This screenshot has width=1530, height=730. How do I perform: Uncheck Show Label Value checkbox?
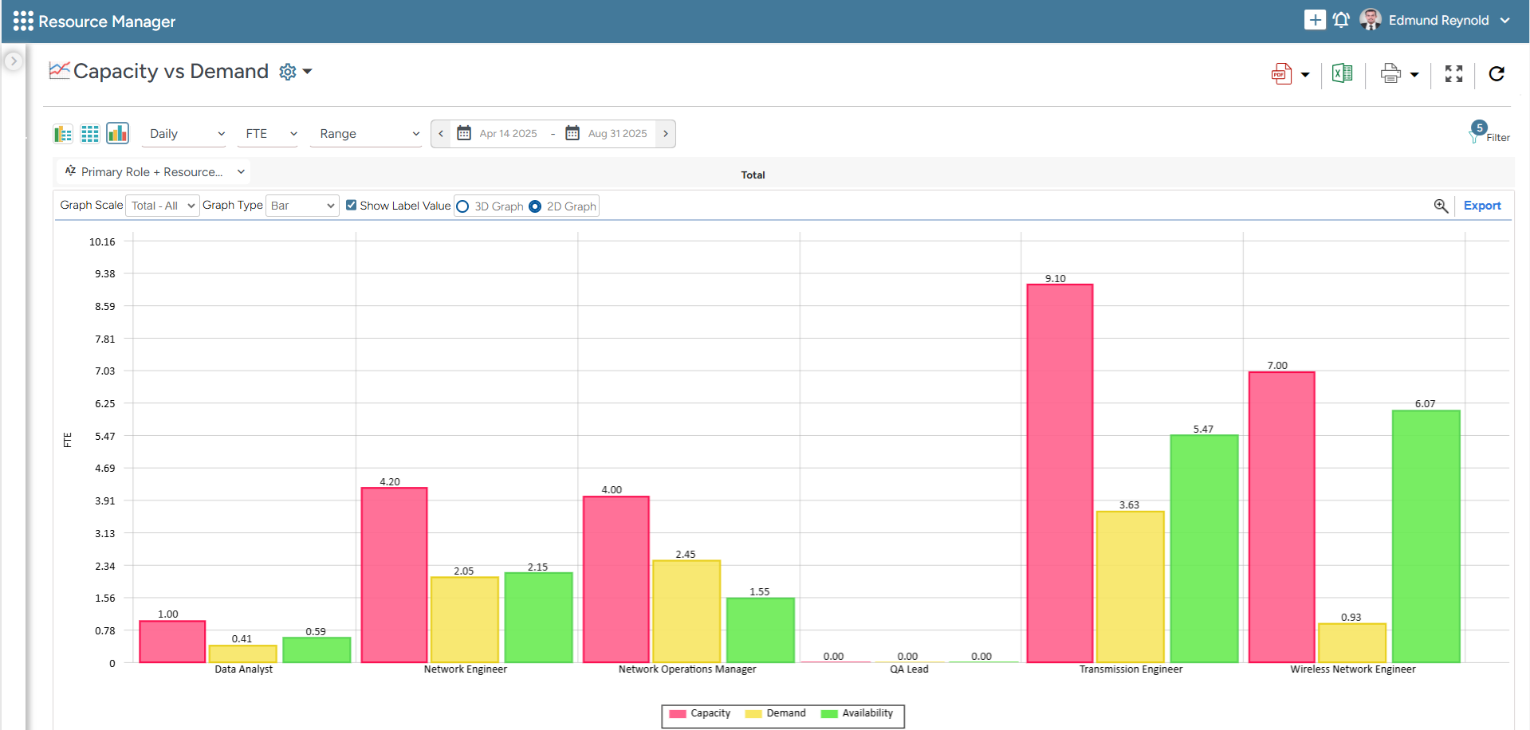point(351,206)
